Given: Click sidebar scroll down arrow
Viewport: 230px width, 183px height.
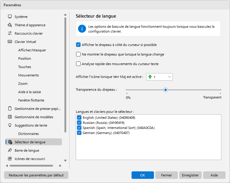Looking at the screenshot, I should tap(65, 161).
